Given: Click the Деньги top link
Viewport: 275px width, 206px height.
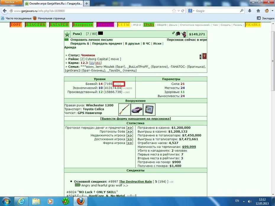Looking at the screenshot, I should click(x=173, y=25).
